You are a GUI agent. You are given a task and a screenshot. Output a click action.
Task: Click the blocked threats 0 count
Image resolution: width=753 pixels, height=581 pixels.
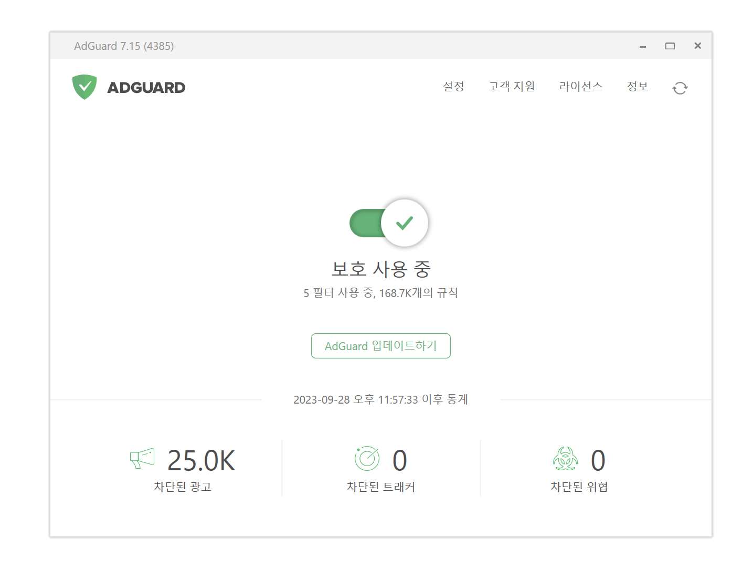[x=598, y=461]
